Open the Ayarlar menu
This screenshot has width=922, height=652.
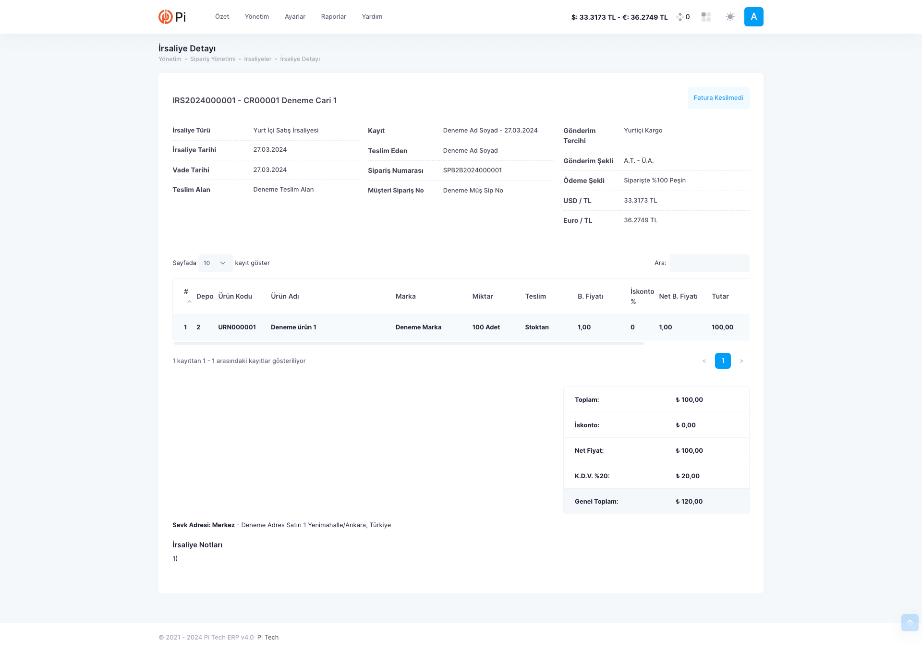(295, 17)
